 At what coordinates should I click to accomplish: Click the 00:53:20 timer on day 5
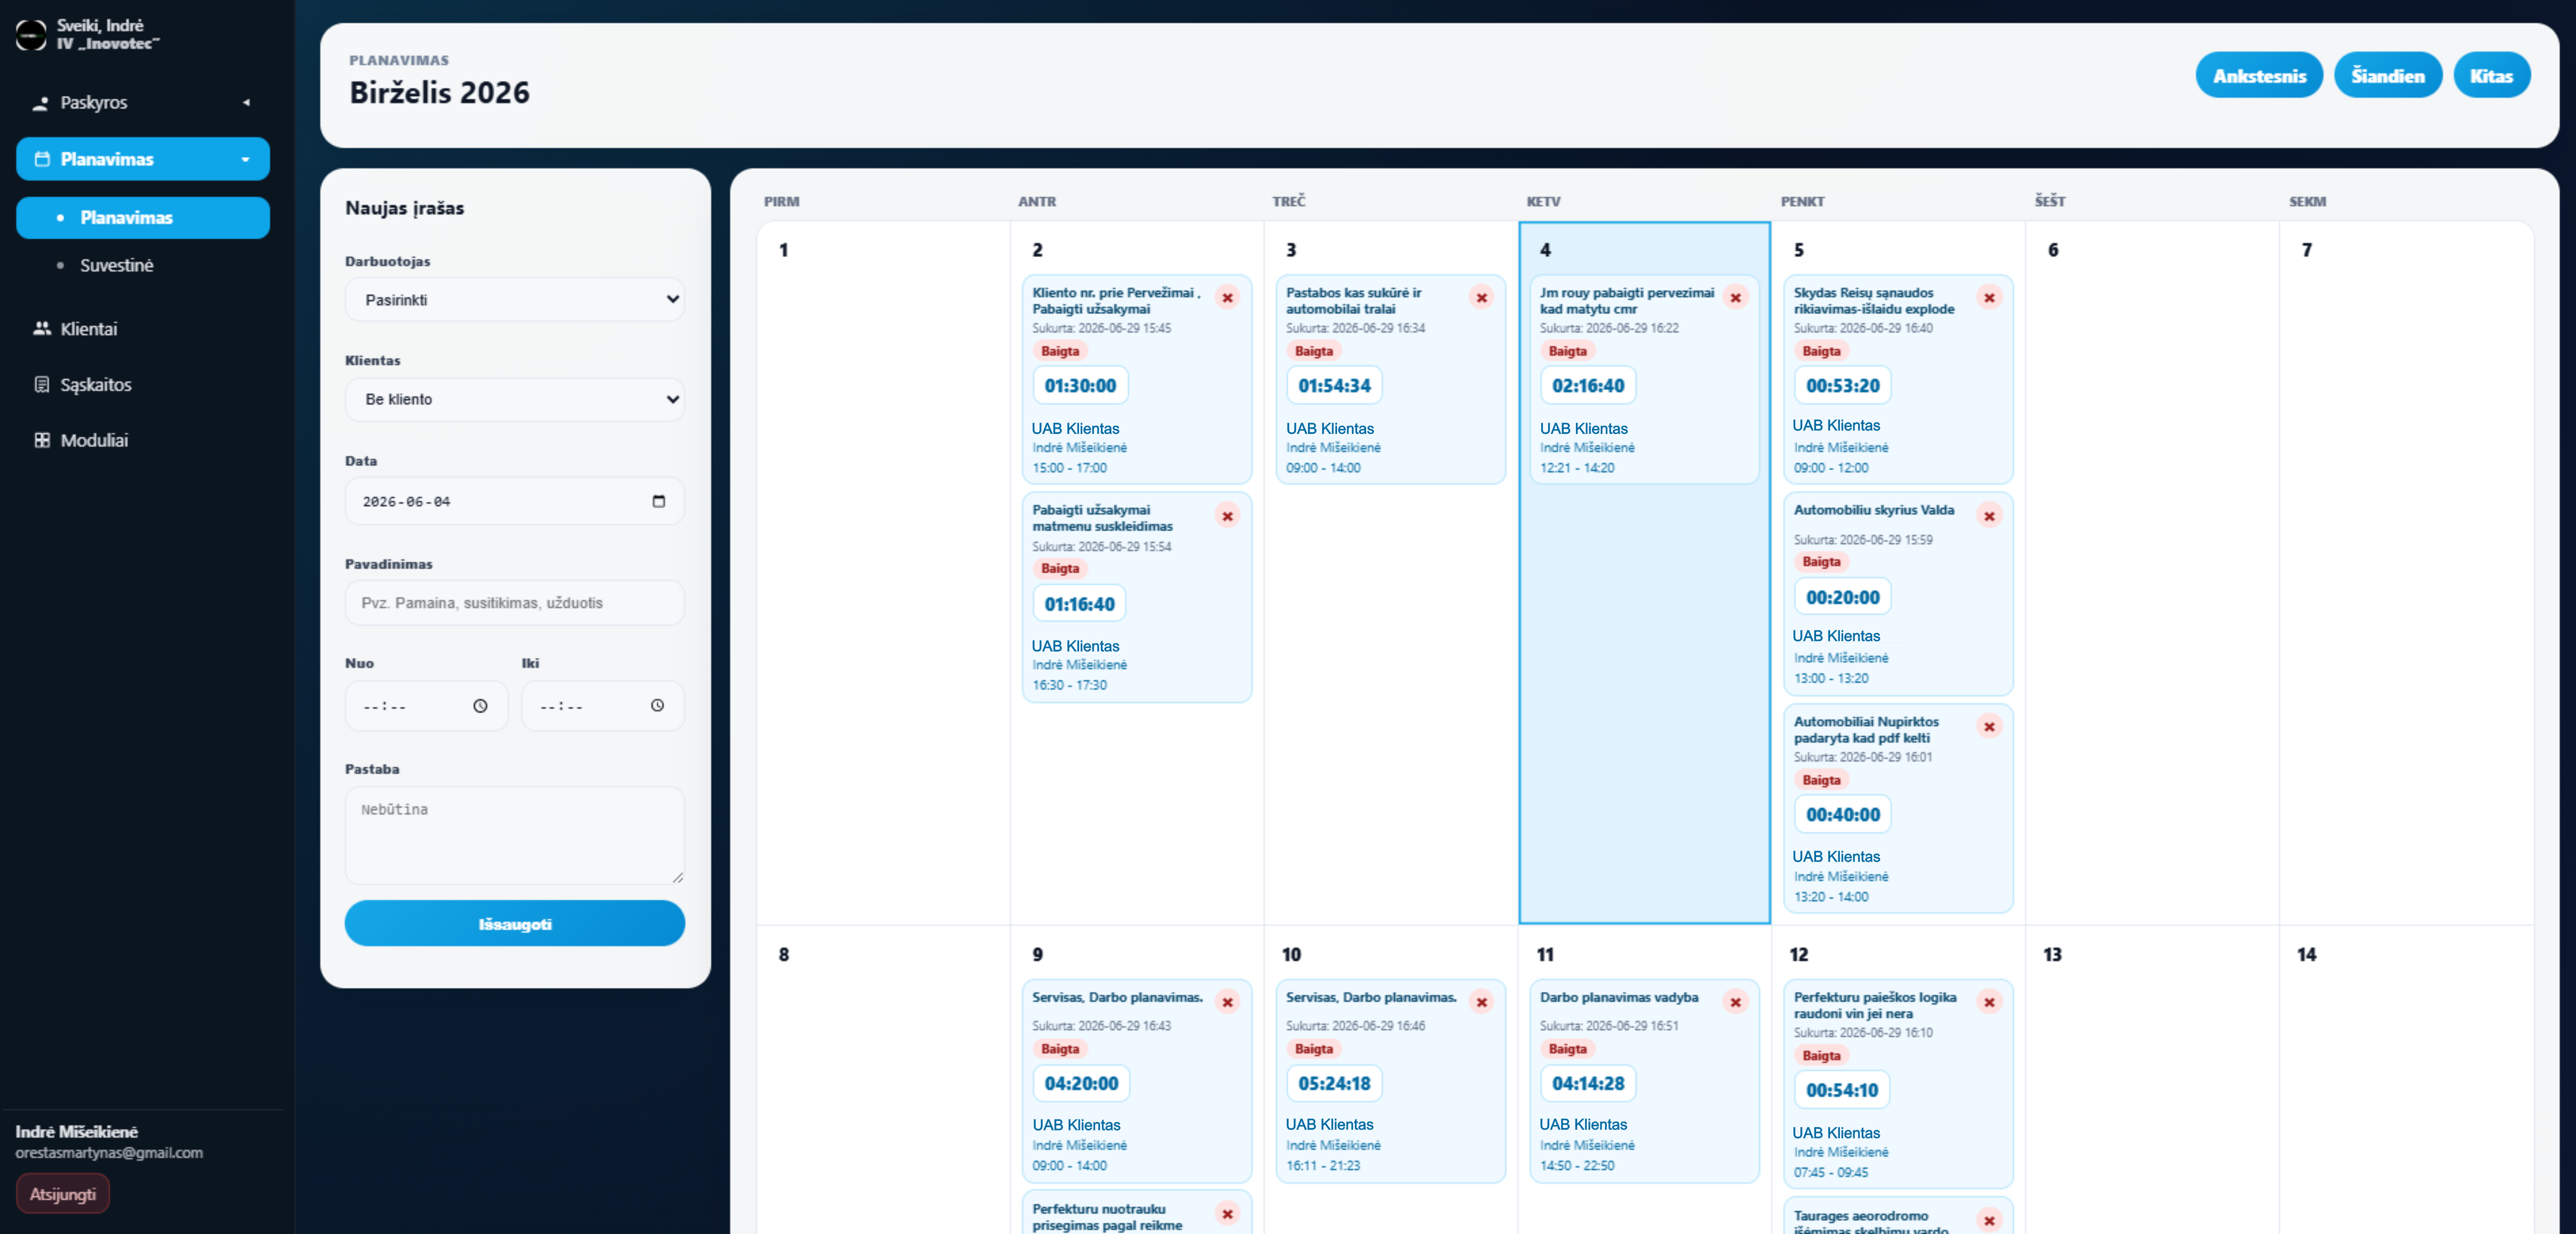point(1842,386)
